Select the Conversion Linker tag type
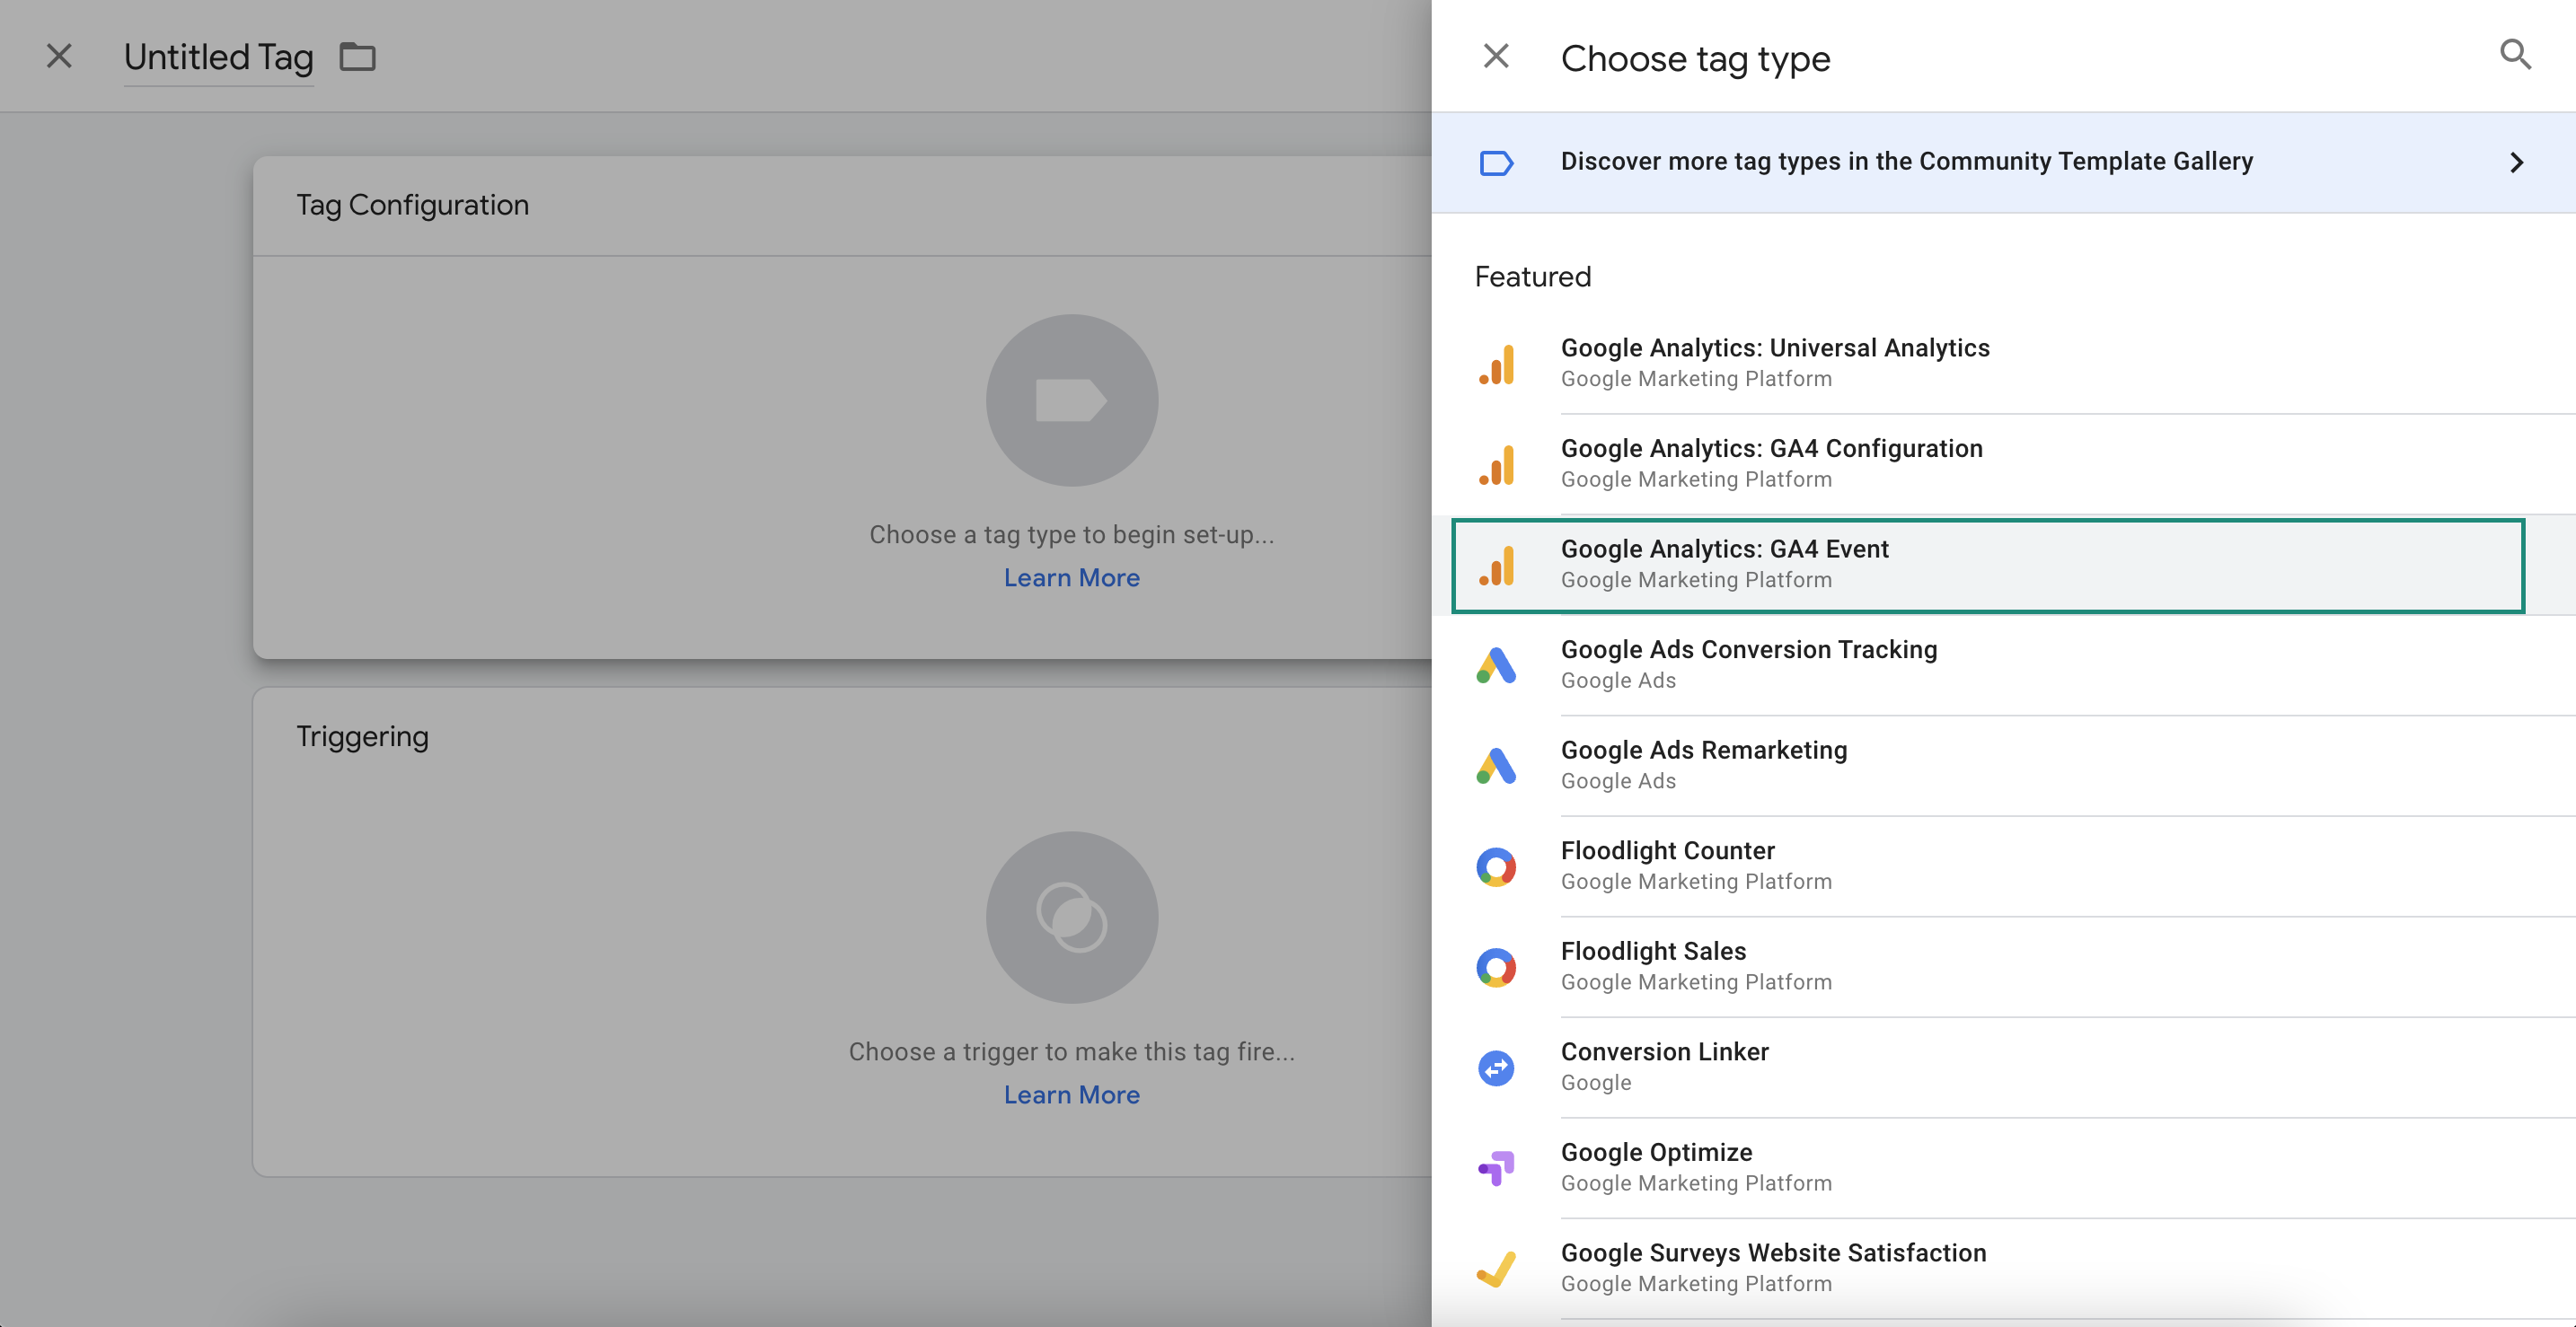This screenshot has height=1327, width=2576. (2003, 1068)
